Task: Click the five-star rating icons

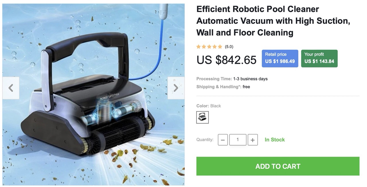Action: point(209,47)
